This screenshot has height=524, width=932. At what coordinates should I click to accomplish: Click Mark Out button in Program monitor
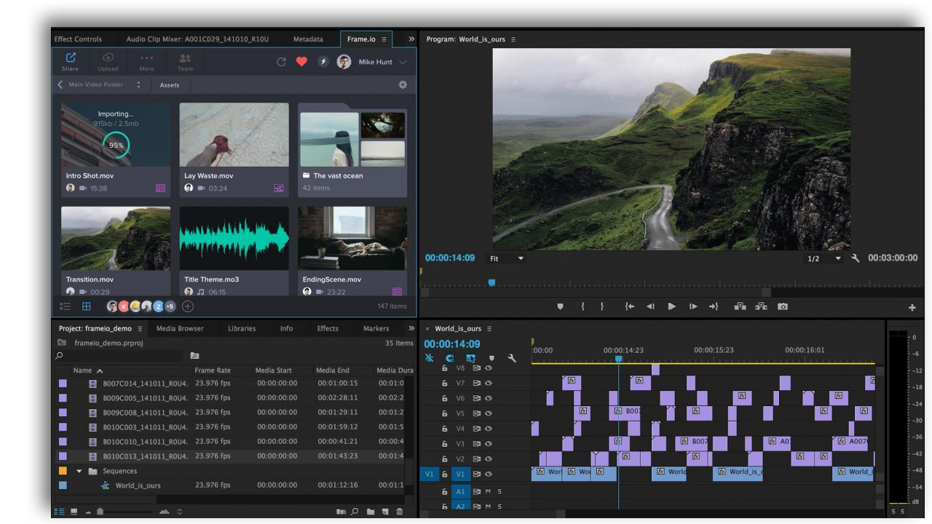coord(601,306)
